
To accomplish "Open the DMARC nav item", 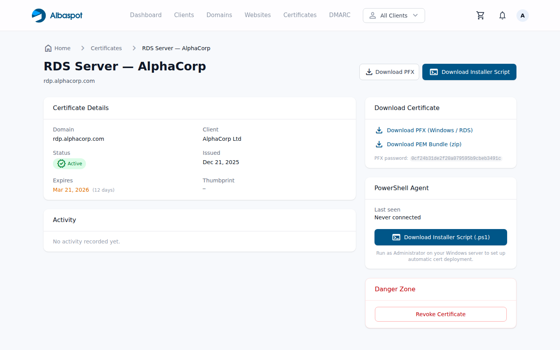I will pos(339,15).
